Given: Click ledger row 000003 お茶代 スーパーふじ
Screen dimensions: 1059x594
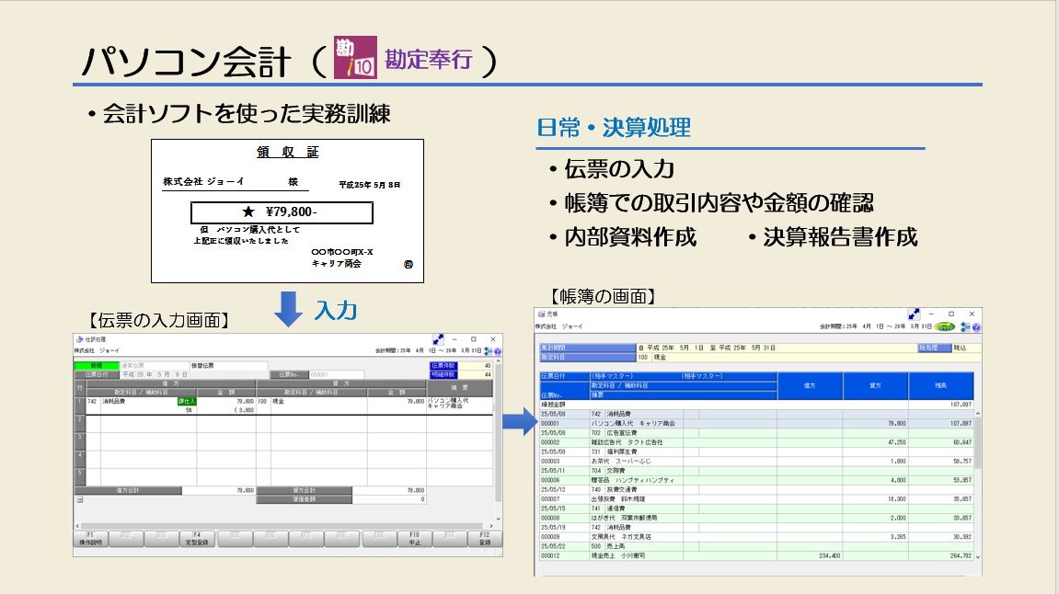Looking at the screenshot, I should click(x=757, y=461).
